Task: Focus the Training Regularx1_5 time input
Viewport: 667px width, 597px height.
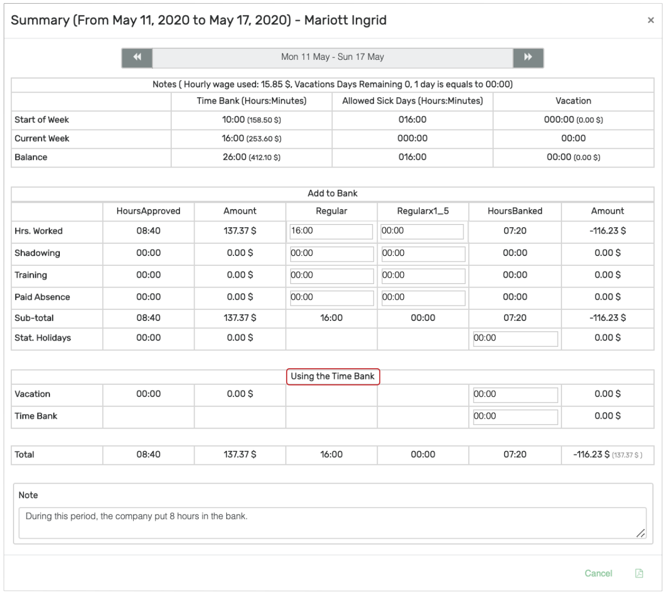Action: (423, 276)
